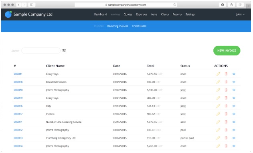
Task: Open search filter options icon
Action: pyautogui.click(x=64, y=51)
